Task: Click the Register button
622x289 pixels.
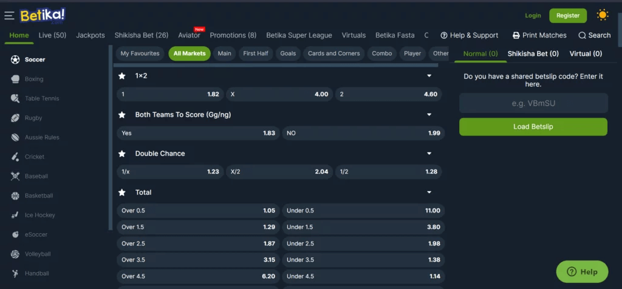Action: 568,15
